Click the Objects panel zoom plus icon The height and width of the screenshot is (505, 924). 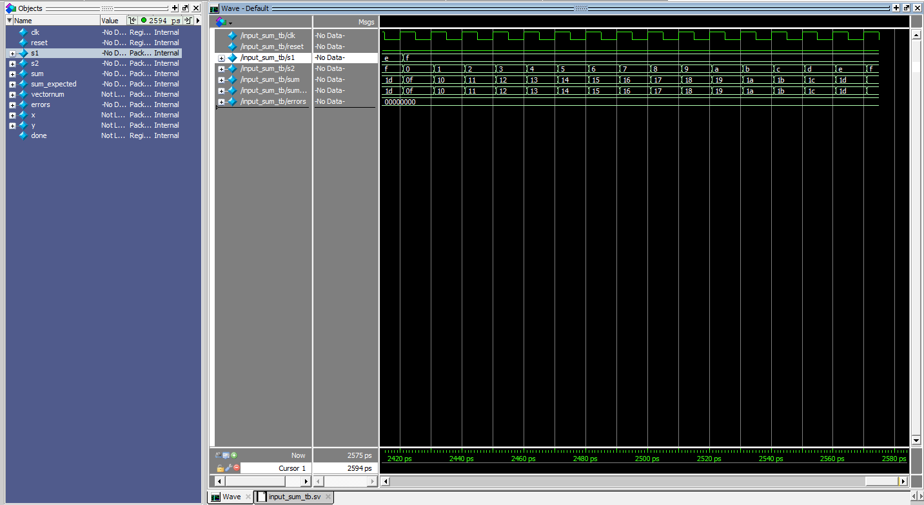(175, 8)
